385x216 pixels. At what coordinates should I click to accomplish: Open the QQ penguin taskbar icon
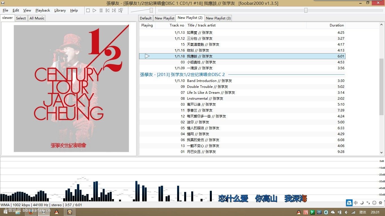[x=56, y=212]
